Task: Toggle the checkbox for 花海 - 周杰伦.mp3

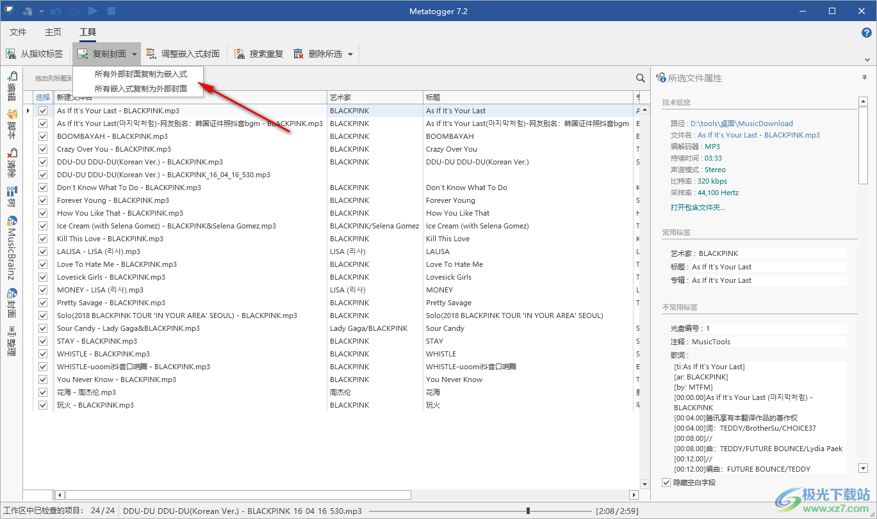Action: (43, 392)
